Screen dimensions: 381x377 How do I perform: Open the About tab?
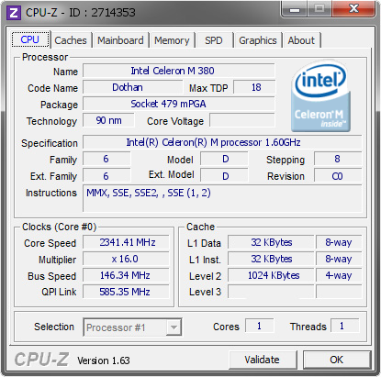pyautogui.click(x=301, y=40)
